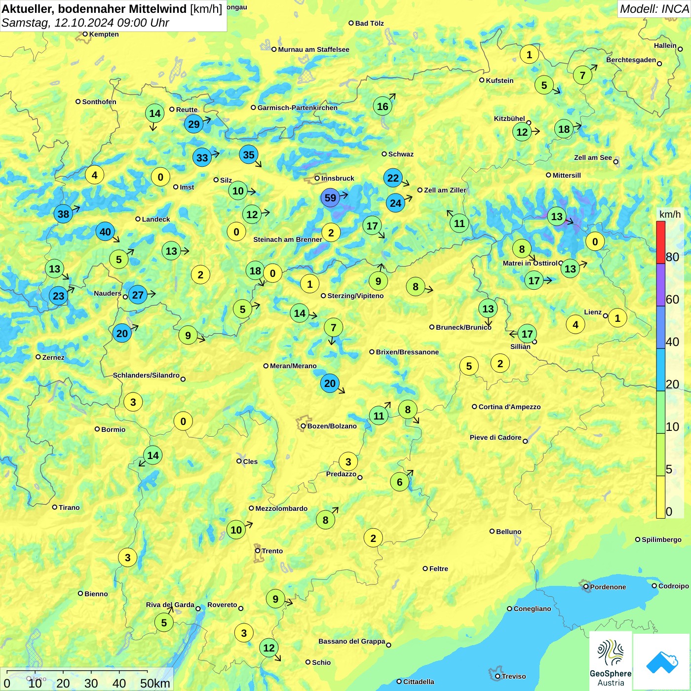
Task: Click the blue logo in the corner
Action: 661,662
